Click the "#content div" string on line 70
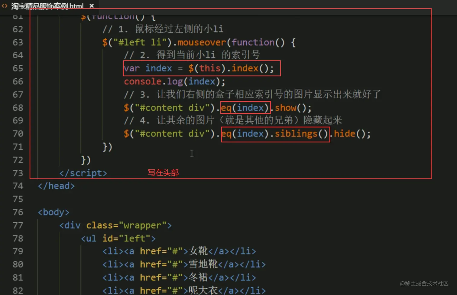Viewport: 457px width, 295px height. click(x=172, y=134)
